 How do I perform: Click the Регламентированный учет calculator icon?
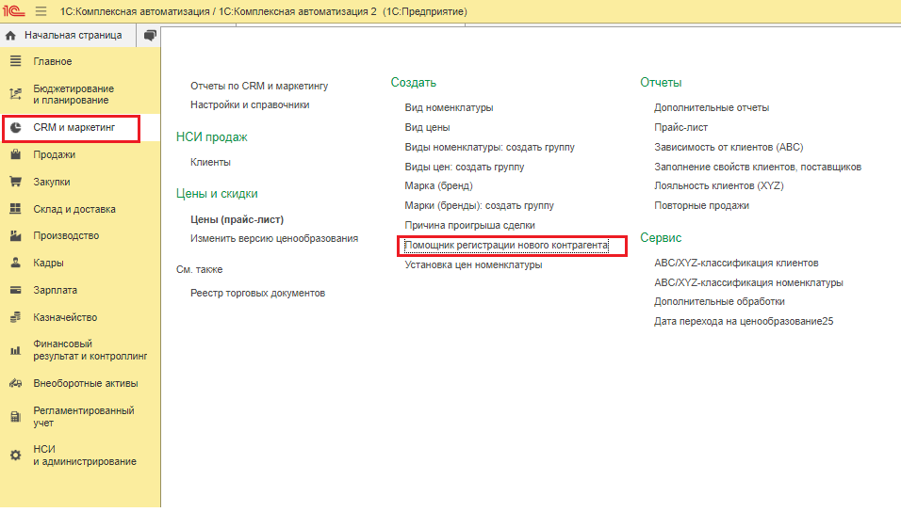coord(15,417)
